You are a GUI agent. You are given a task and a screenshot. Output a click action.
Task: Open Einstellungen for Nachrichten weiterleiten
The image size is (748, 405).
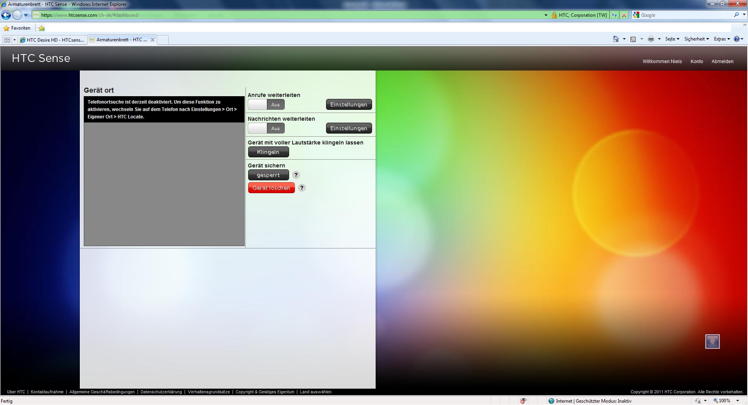349,129
